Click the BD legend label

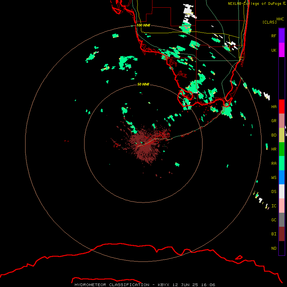[274, 135]
